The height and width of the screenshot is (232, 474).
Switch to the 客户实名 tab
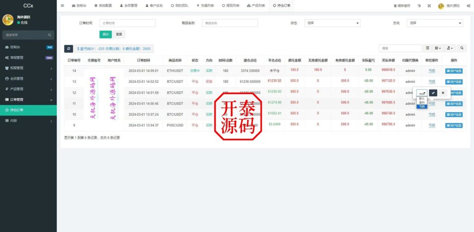coord(154,6)
